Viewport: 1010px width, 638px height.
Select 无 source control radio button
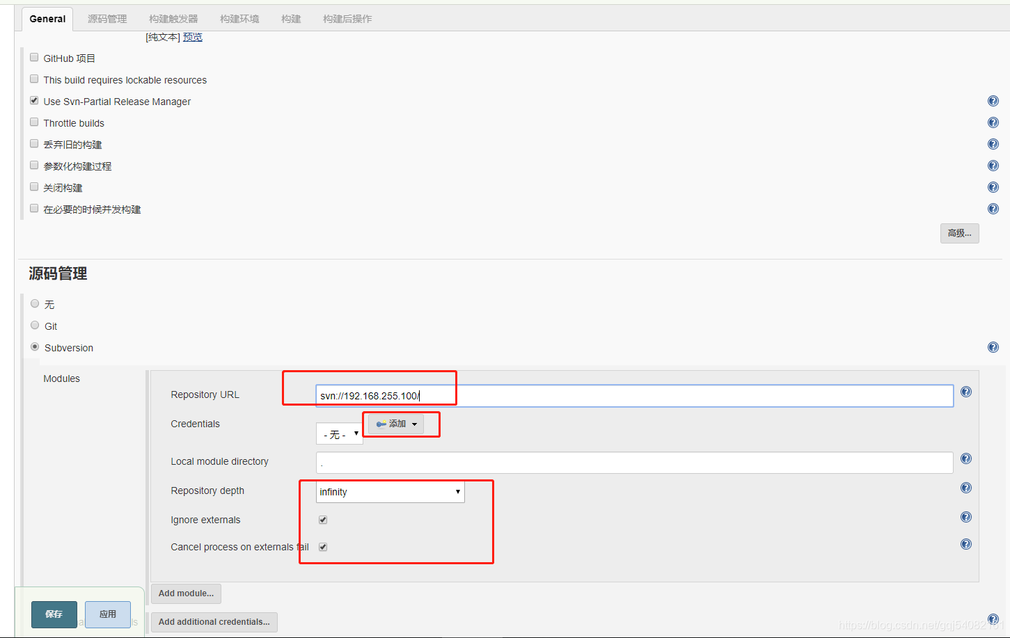(35, 304)
